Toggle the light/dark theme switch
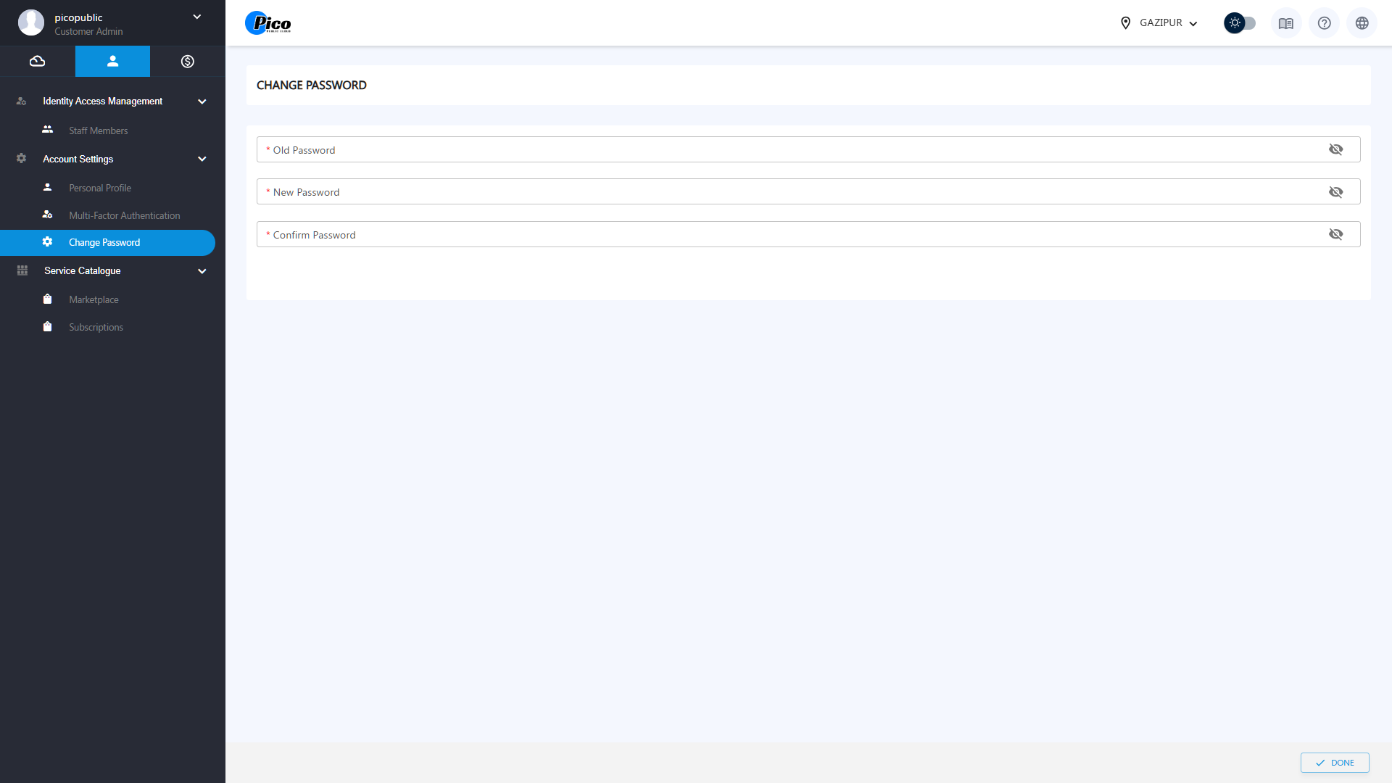The width and height of the screenshot is (1392, 783). (1239, 23)
